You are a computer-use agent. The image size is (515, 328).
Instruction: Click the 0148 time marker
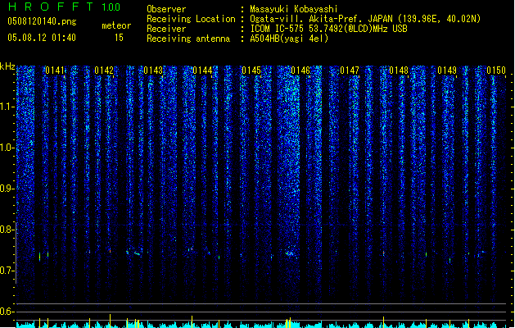tap(399, 71)
